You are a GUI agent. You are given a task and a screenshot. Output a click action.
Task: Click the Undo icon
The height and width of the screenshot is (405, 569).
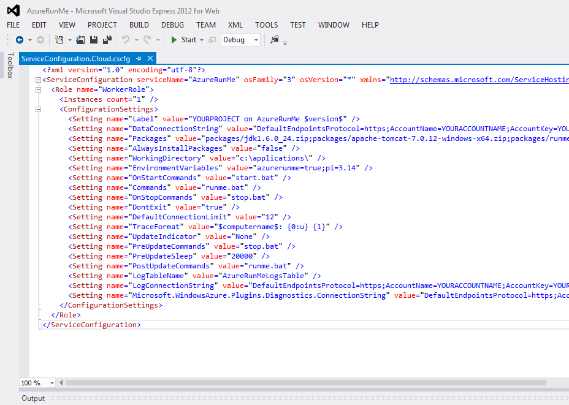[x=126, y=40]
